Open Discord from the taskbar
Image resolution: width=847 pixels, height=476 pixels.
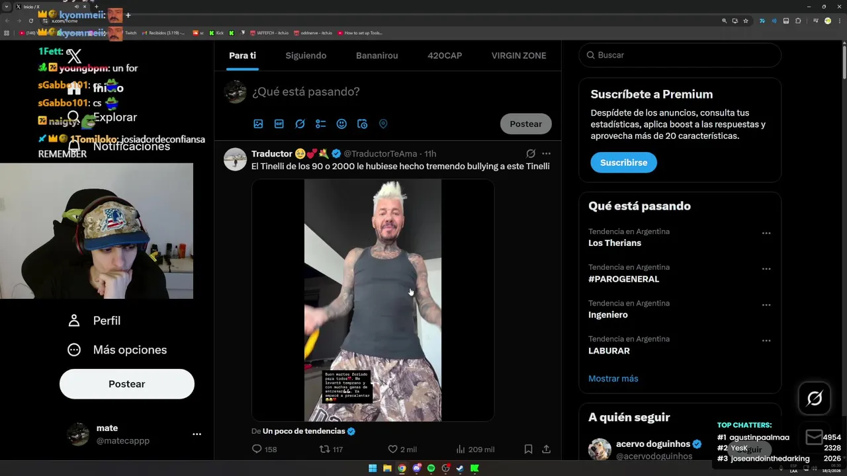pyautogui.click(x=416, y=468)
